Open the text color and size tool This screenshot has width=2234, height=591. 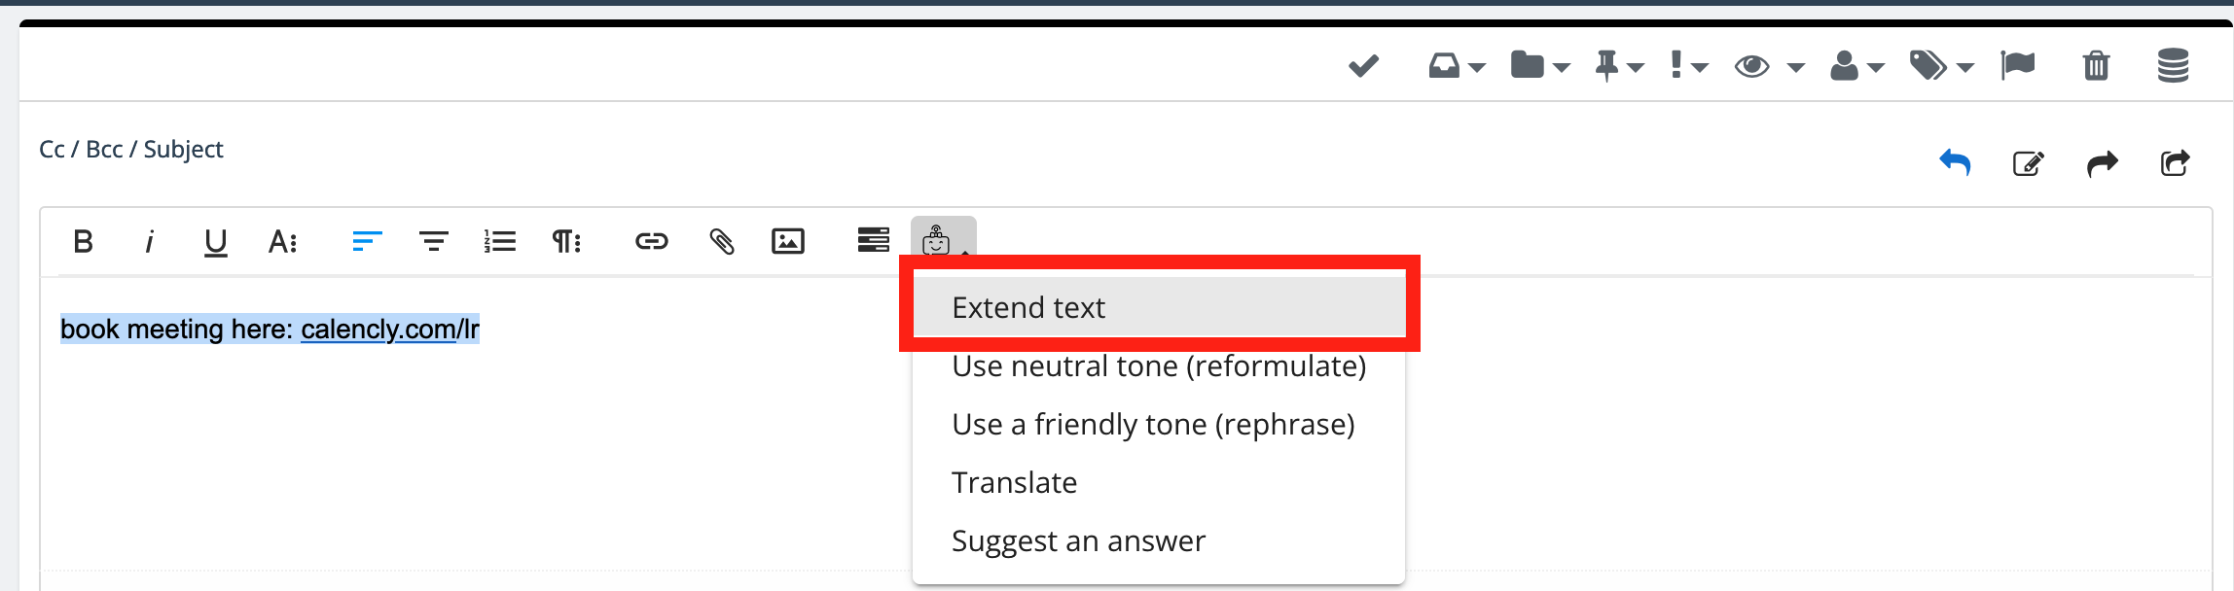[x=282, y=241]
